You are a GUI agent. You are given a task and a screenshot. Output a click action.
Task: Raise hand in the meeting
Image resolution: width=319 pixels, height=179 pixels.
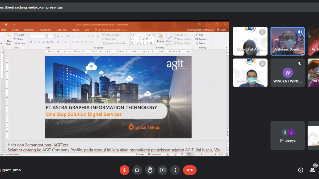pyautogui.click(x=150, y=170)
